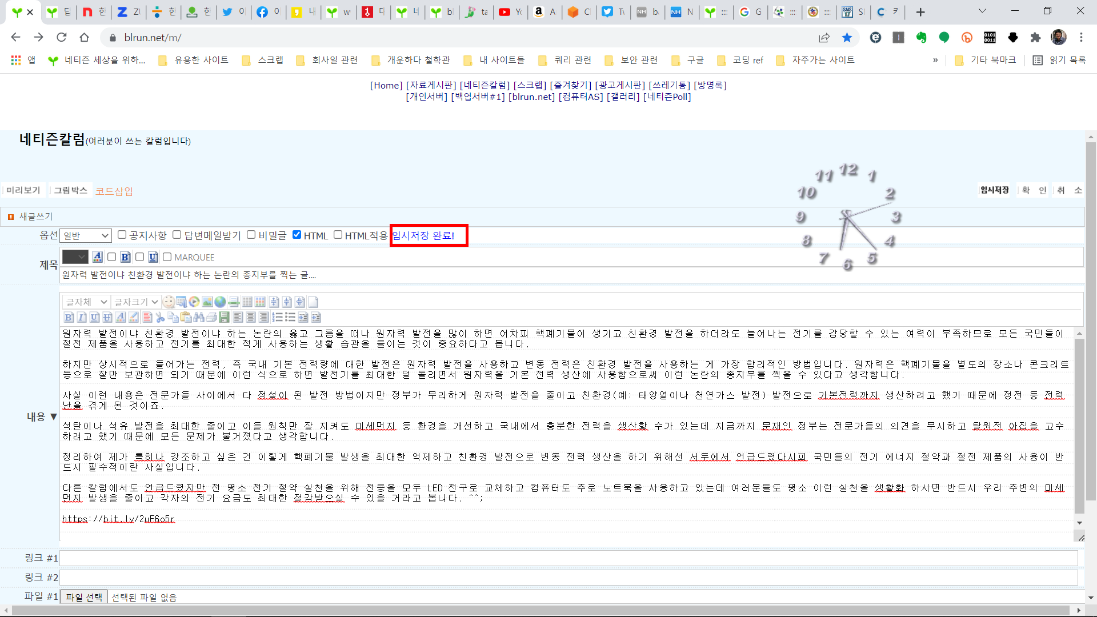Click the title text input field
The height and width of the screenshot is (617, 1097).
tap(571, 275)
